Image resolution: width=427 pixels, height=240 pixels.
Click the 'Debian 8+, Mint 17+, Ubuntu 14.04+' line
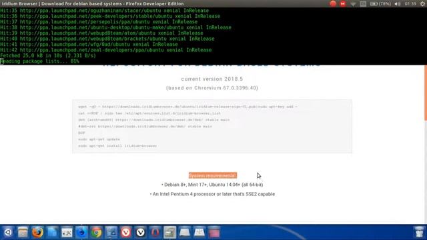tap(212, 185)
